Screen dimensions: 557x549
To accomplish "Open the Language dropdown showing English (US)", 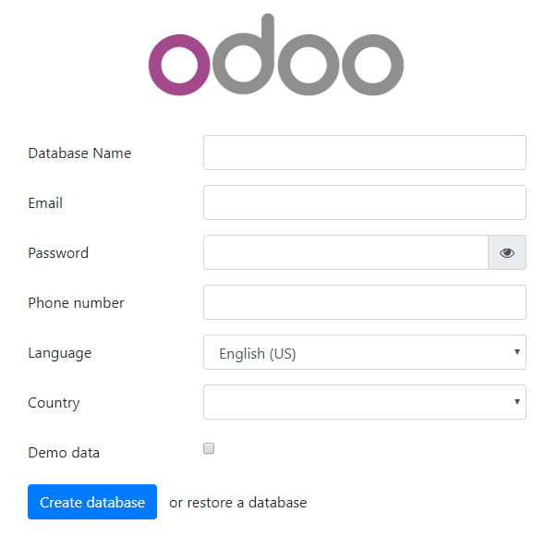I will [x=364, y=352].
